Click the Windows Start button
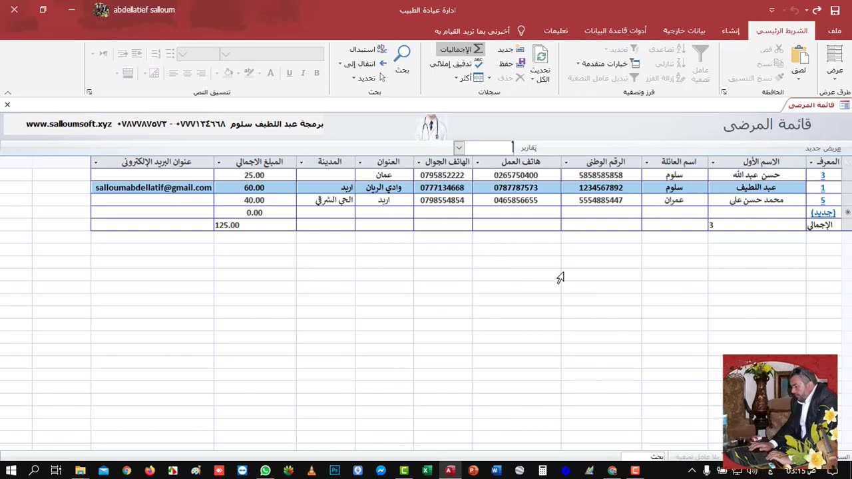 pyautogui.click(x=11, y=470)
